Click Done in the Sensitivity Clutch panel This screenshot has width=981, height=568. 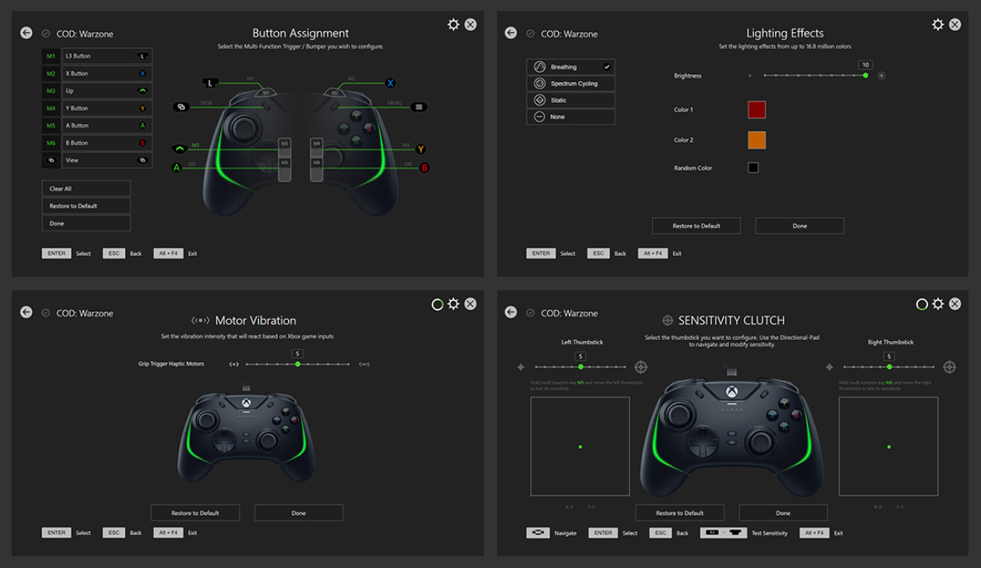click(783, 513)
